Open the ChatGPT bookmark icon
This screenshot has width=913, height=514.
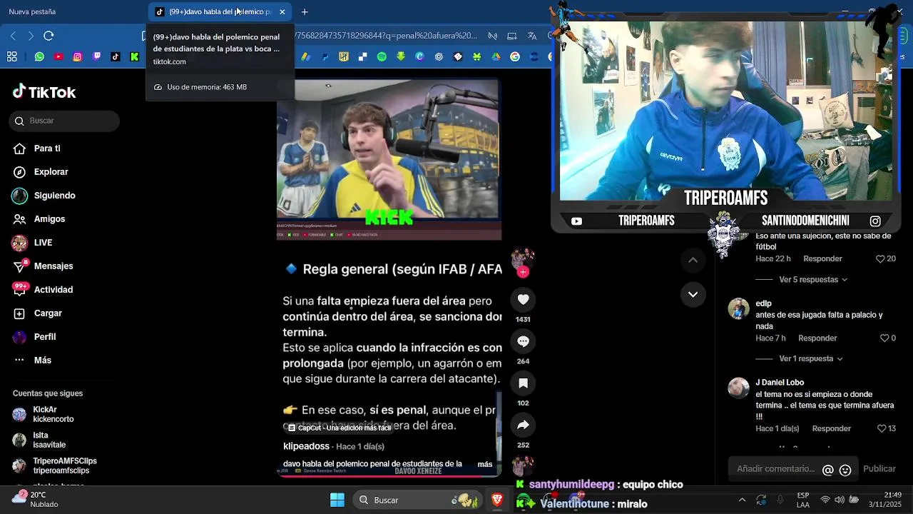(439, 56)
